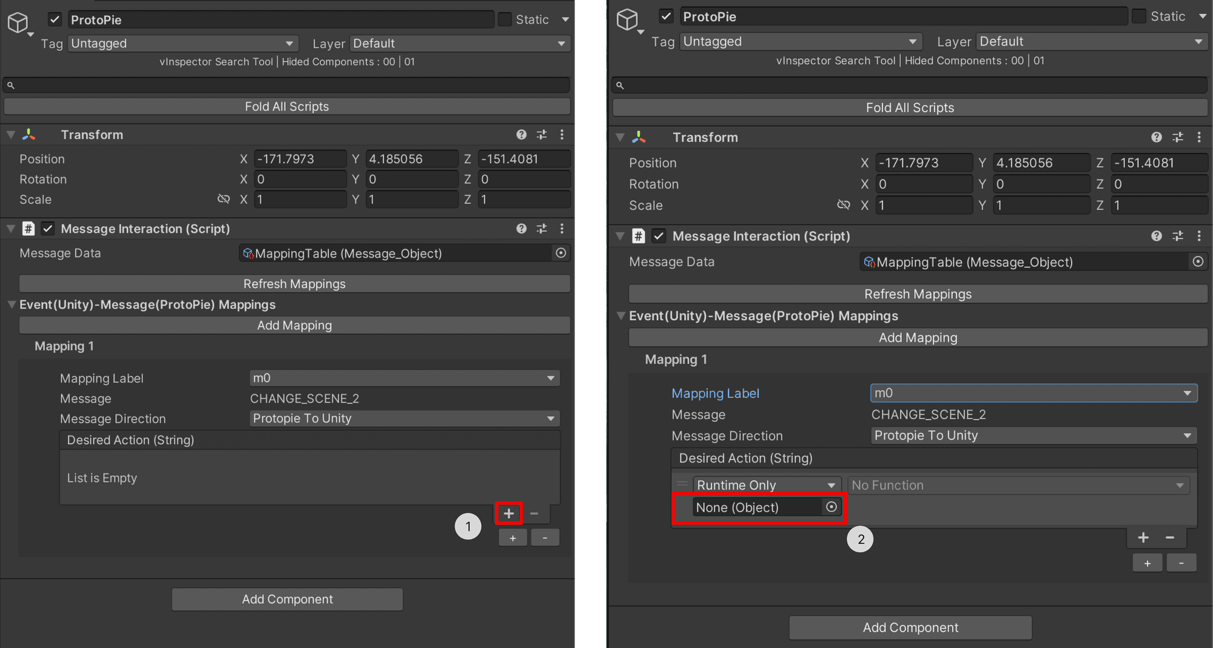Open Transform more options menu in left inspector

tap(562, 135)
